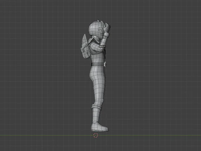Click the raised hand near the head
201x151 pixels.
[106, 28]
